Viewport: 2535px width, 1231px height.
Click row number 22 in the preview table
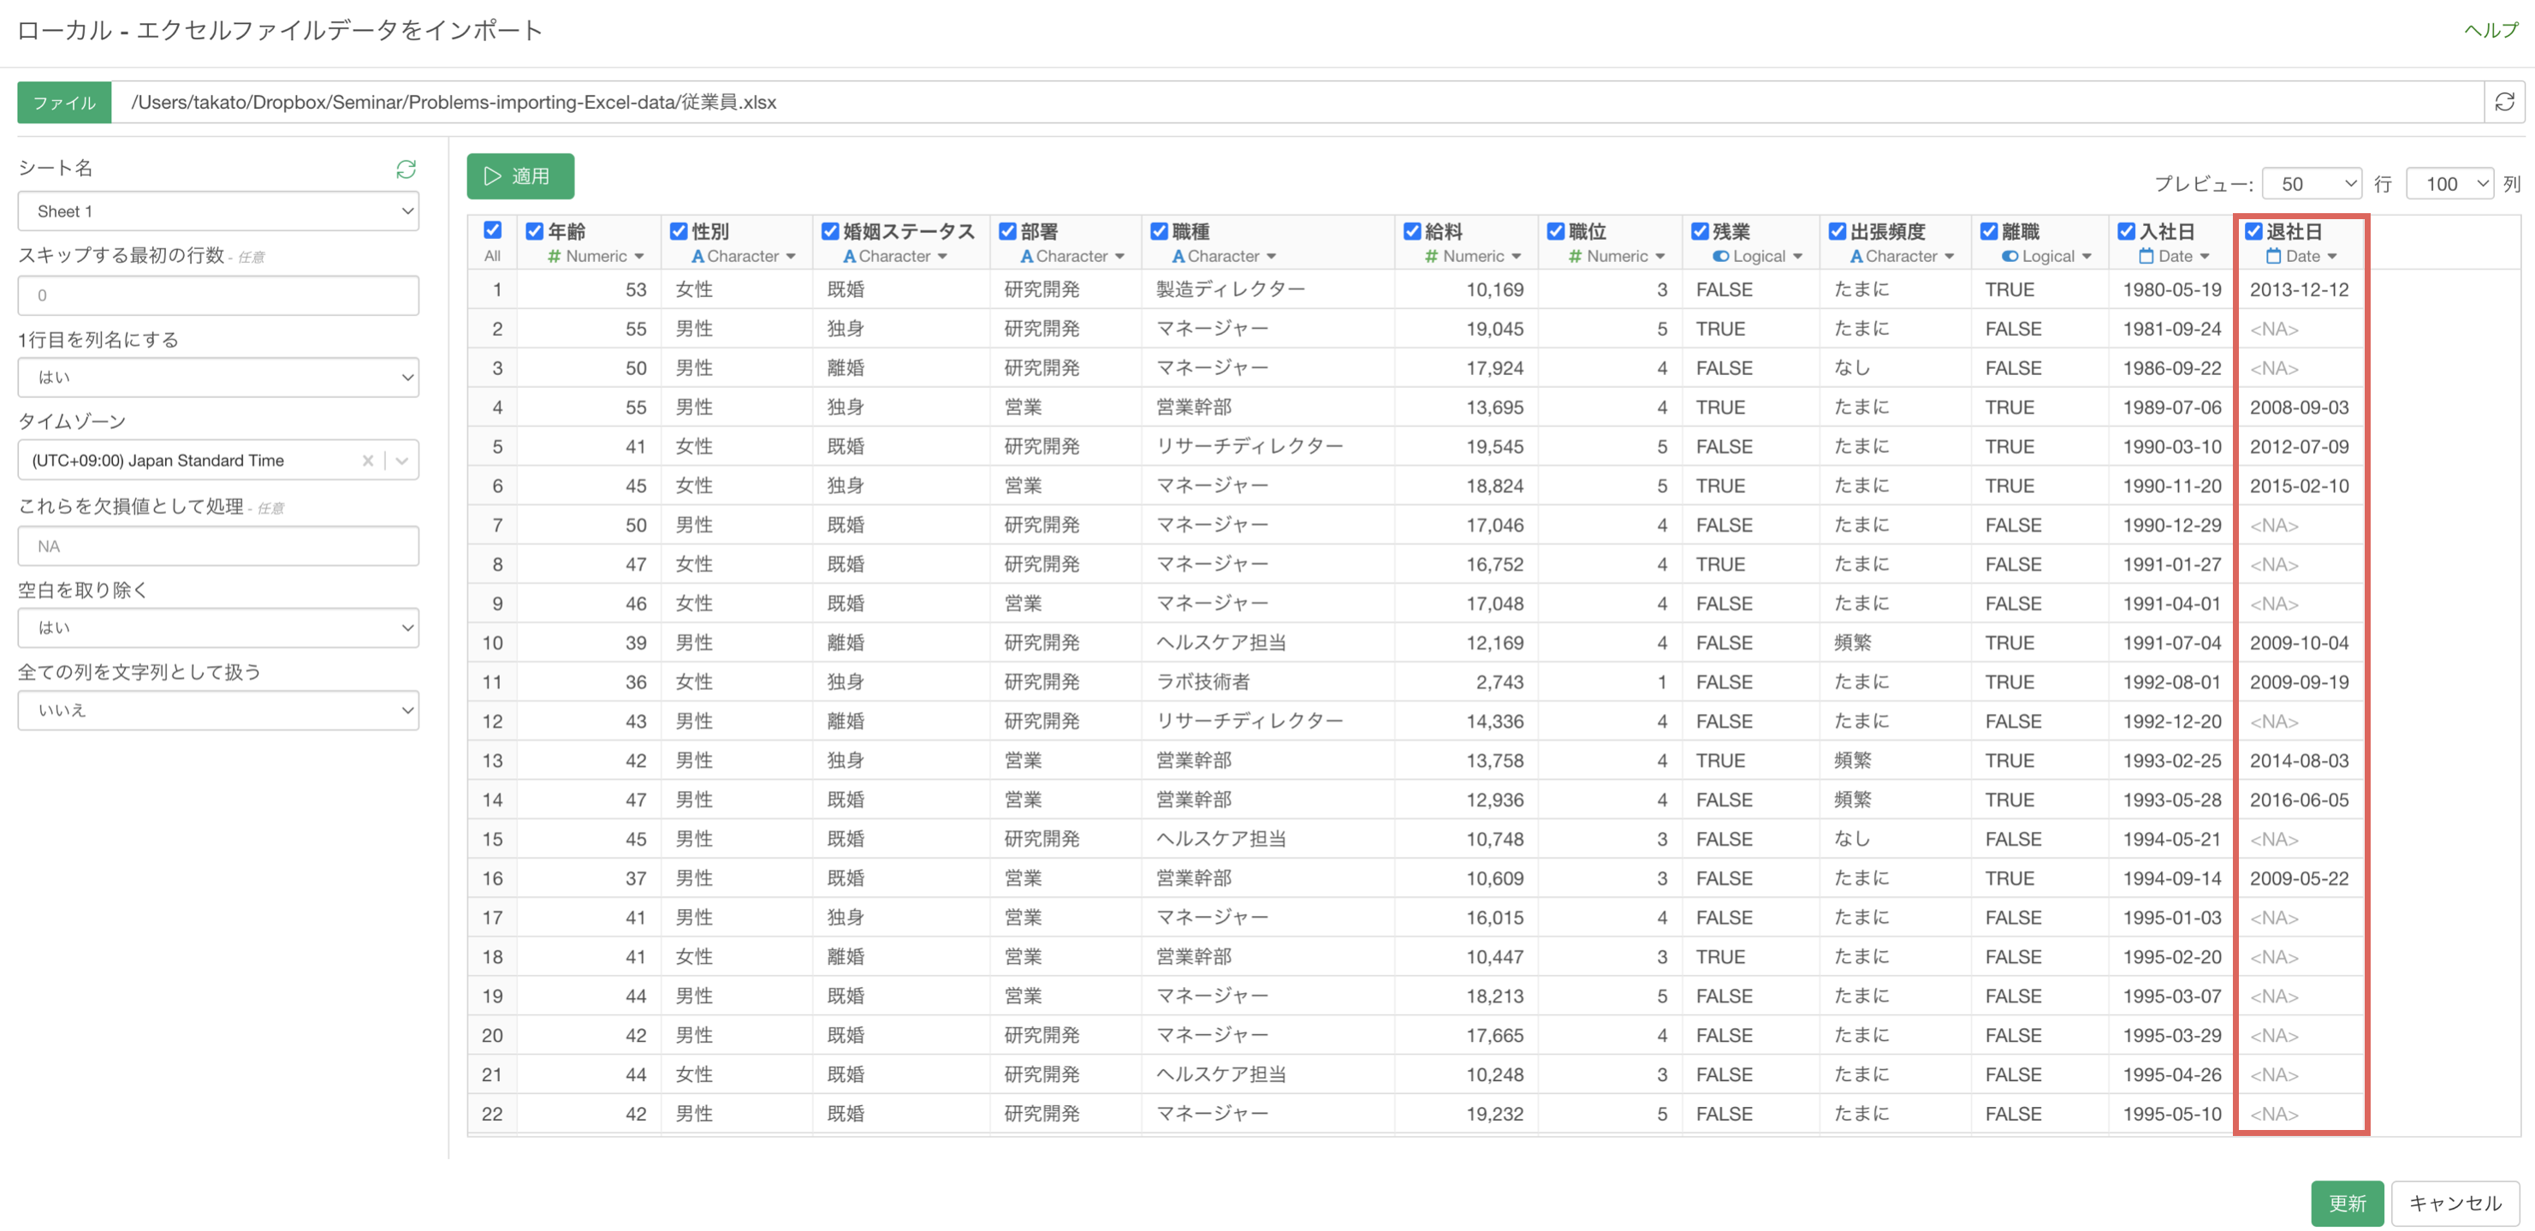point(492,1114)
